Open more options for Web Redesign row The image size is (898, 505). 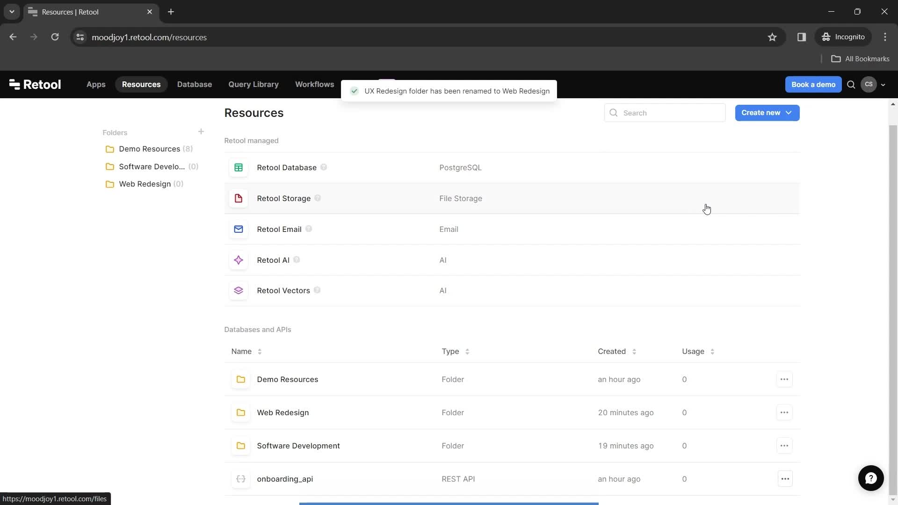point(784,412)
